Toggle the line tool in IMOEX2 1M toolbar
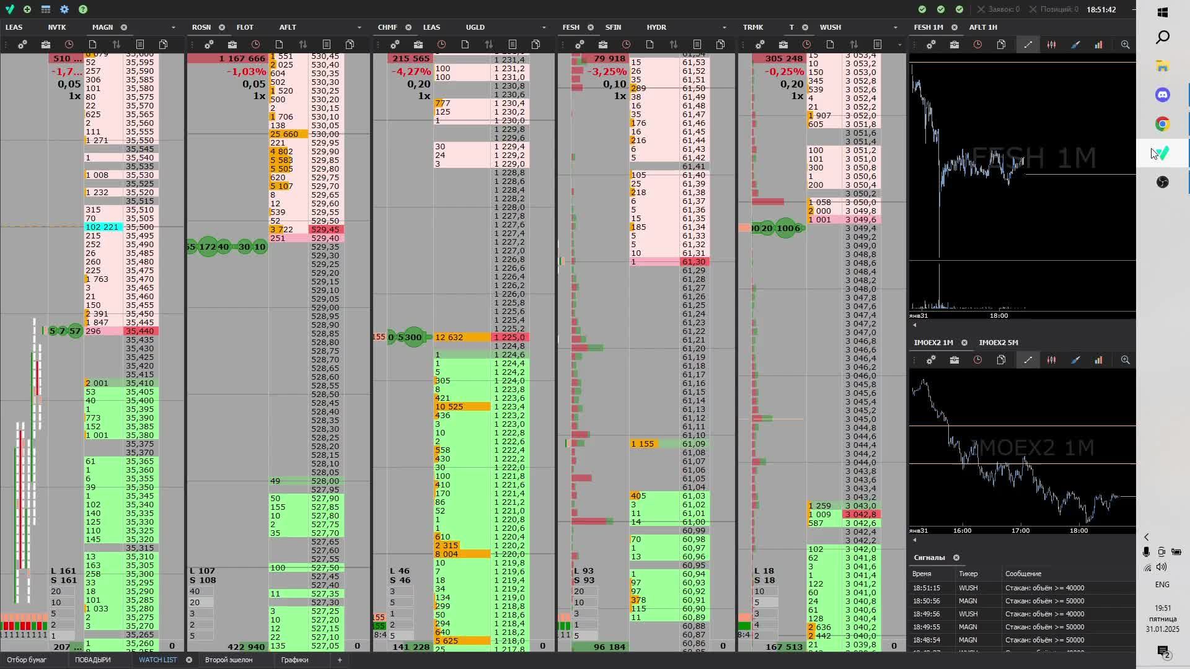 click(x=1028, y=360)
